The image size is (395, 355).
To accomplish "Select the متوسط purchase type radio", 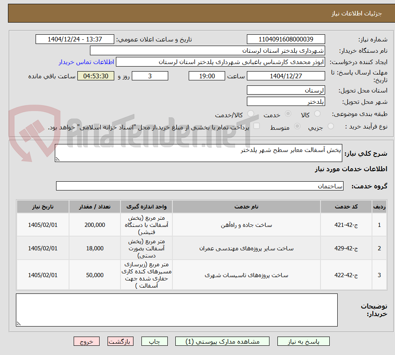I will point(297,126).
